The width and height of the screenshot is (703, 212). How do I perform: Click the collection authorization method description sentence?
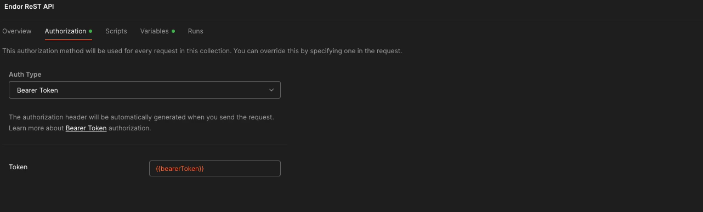tap(202, 51)
